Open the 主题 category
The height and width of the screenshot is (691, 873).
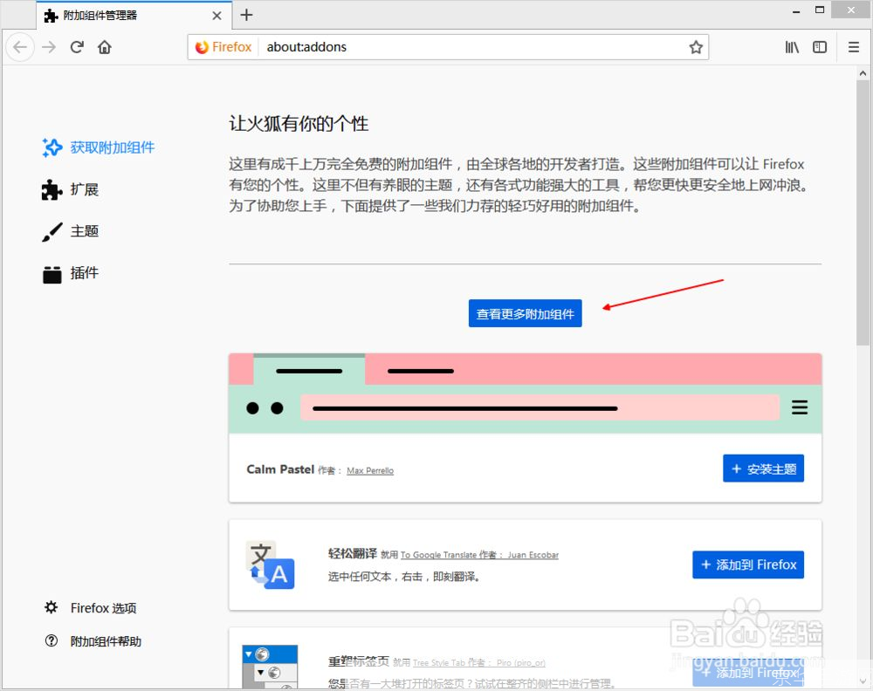(70, 231)
